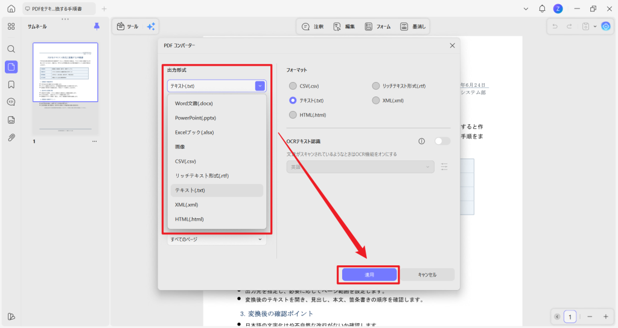Open the attachments paperclip icon
This screenshot has width=618, height=328.
(11, 137)
